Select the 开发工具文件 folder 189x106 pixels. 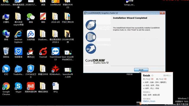[x=68, y=18]
